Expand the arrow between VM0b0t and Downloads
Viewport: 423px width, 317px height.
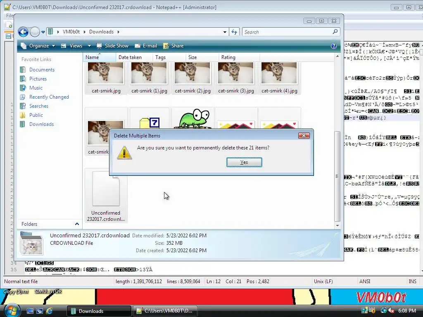pos(84,32)
